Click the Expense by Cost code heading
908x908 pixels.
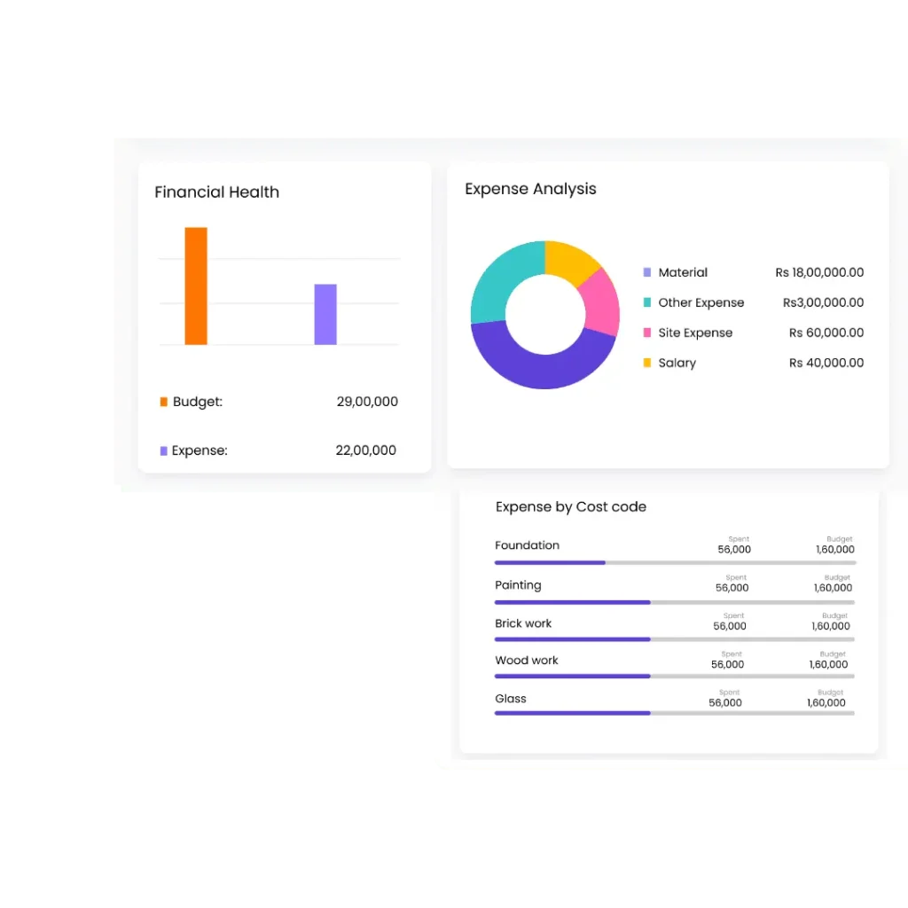[570, 507]
